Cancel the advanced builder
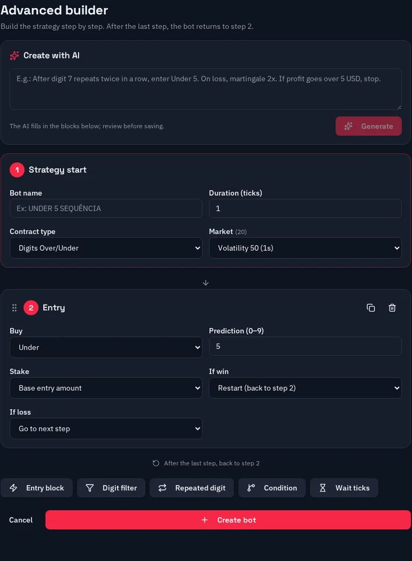The image size is (412, 561). pyautogui.click(x=21, y=520)
